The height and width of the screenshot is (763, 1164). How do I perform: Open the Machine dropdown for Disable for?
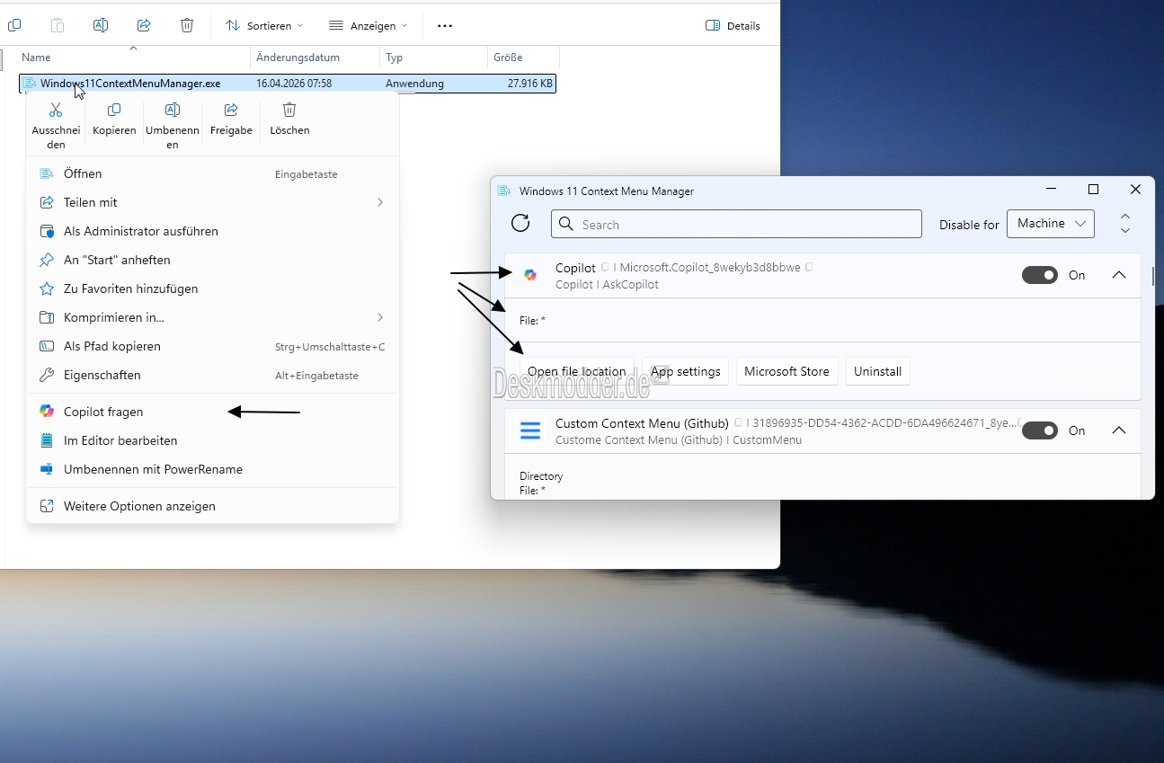pos(1050,224)
